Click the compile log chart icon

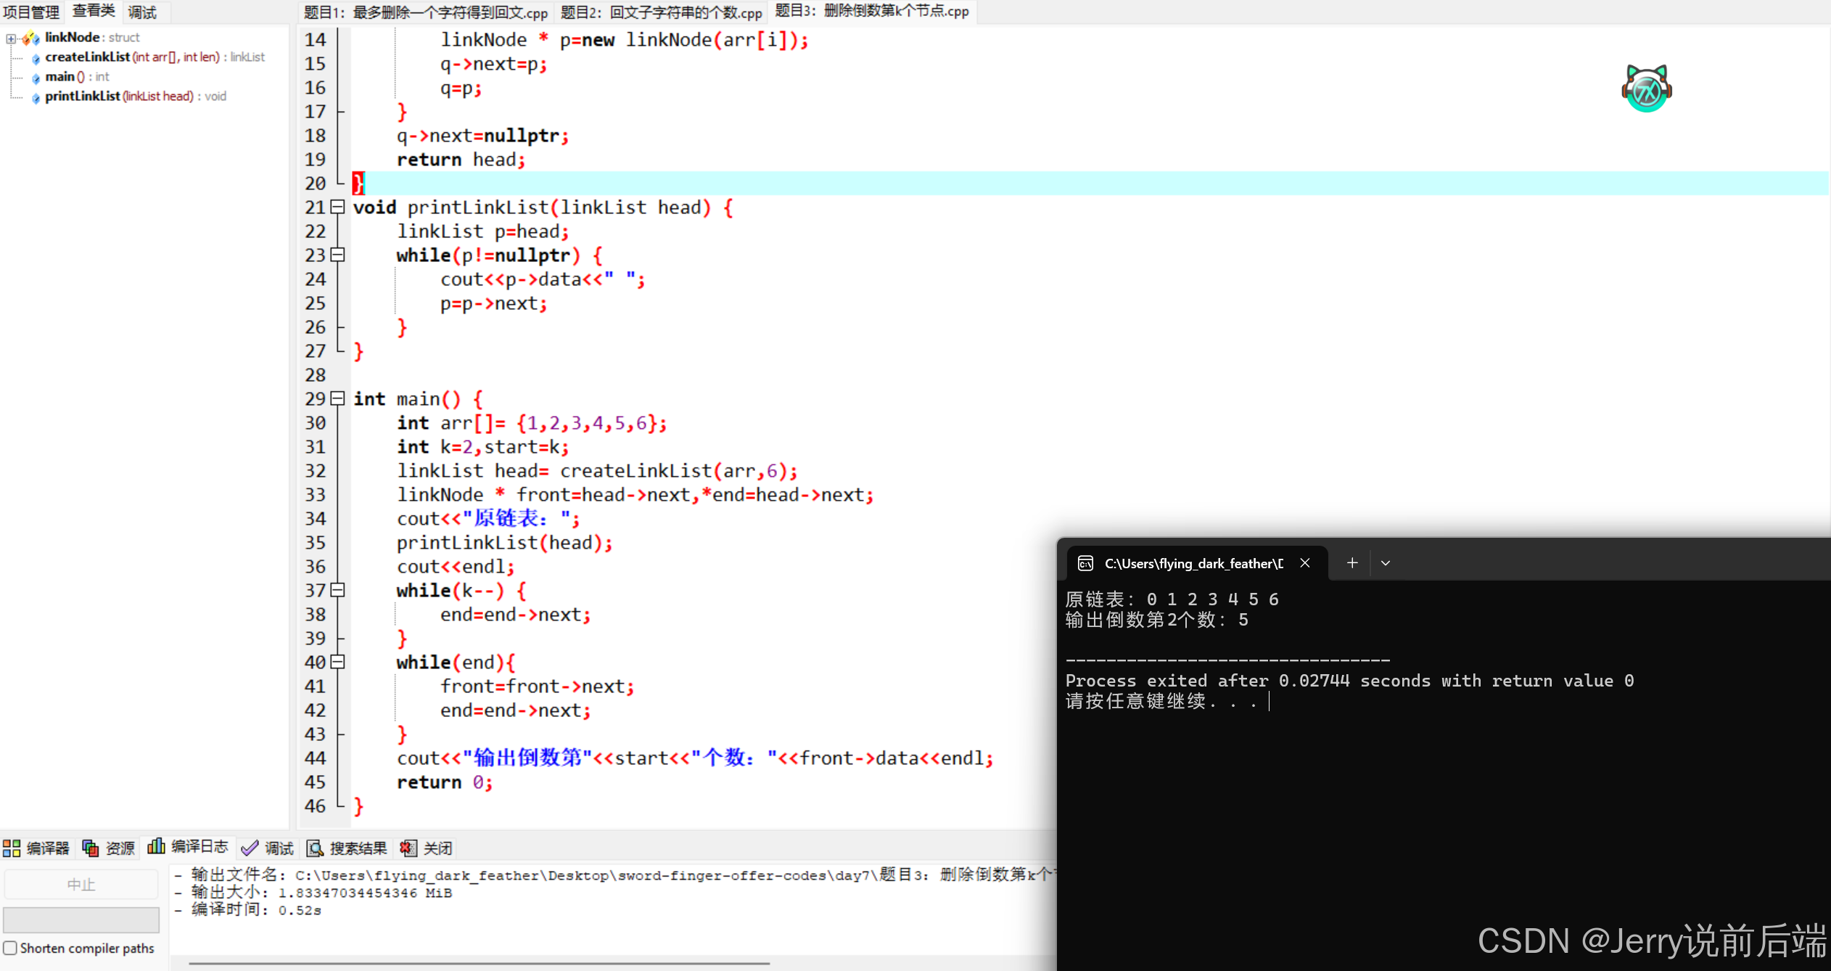click(x=156, y=846)
